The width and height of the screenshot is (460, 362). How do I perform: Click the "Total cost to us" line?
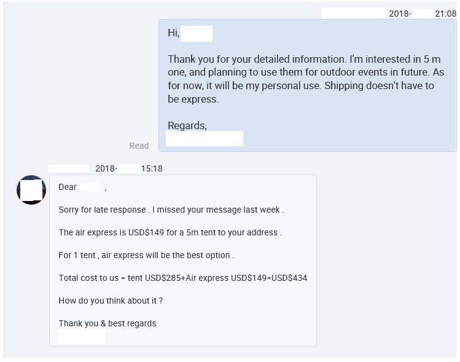(x=182, y=278)
